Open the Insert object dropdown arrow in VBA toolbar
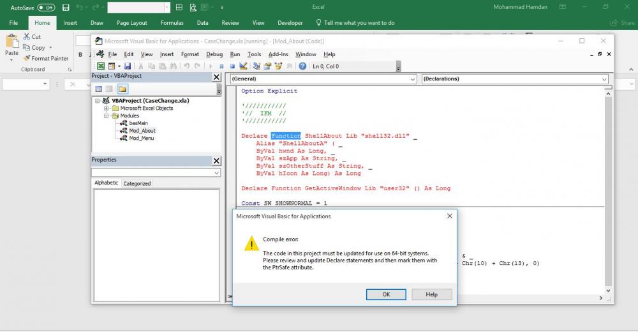The height and width of the screenshot is (332, 638). [119, 66]
